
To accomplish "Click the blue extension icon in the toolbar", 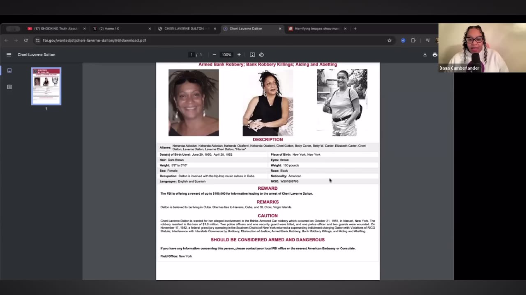I will pos(403,40).
